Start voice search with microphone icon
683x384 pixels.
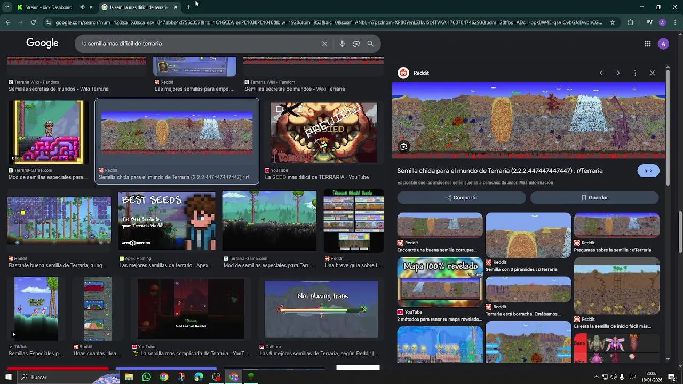coord(342,44)
